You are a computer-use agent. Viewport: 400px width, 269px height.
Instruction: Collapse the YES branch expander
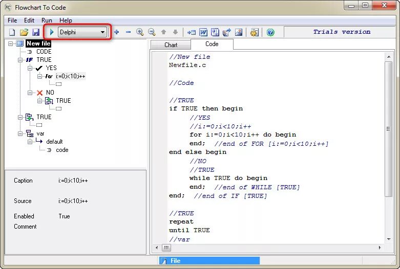coord(30,68)
